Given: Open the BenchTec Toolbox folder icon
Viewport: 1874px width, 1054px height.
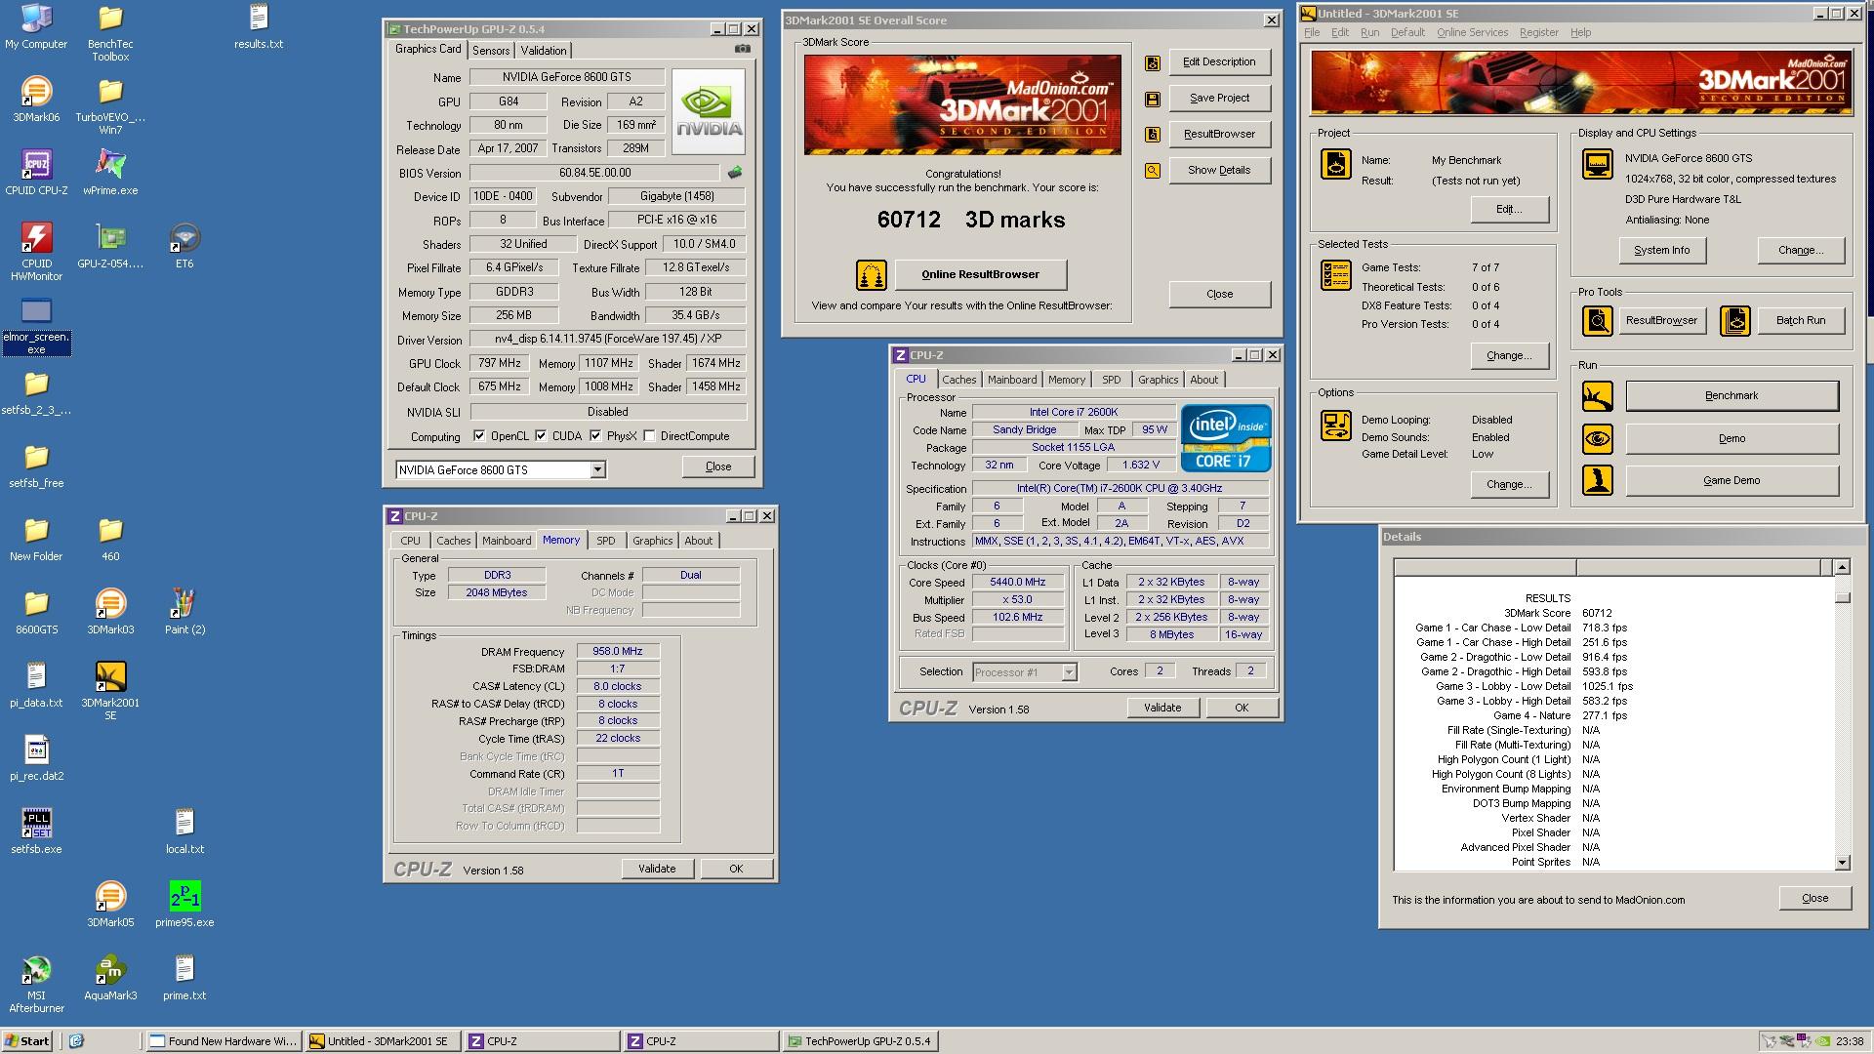Looking at the screenshot, I should point(110,32).
